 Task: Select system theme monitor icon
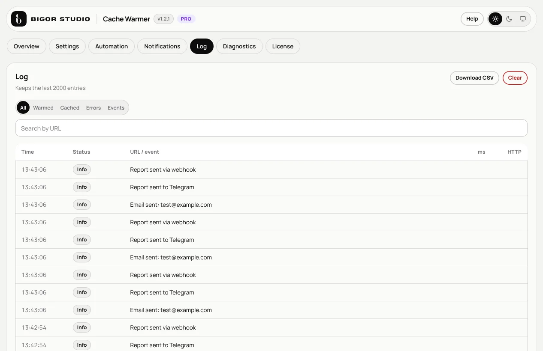tap(522, 19)
